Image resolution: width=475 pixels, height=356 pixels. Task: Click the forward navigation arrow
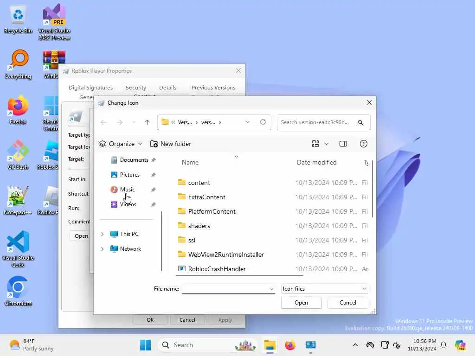[120, 122]
